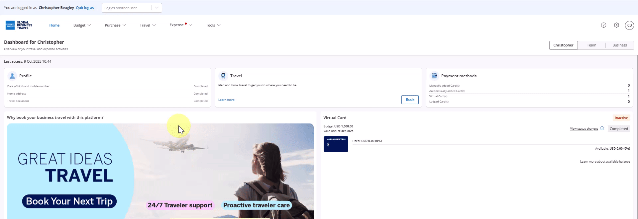Screen dimensions: 638x219
Task: Click the Manually added Card(s) row
Action: pyautogui.click(x=529, y=86)
